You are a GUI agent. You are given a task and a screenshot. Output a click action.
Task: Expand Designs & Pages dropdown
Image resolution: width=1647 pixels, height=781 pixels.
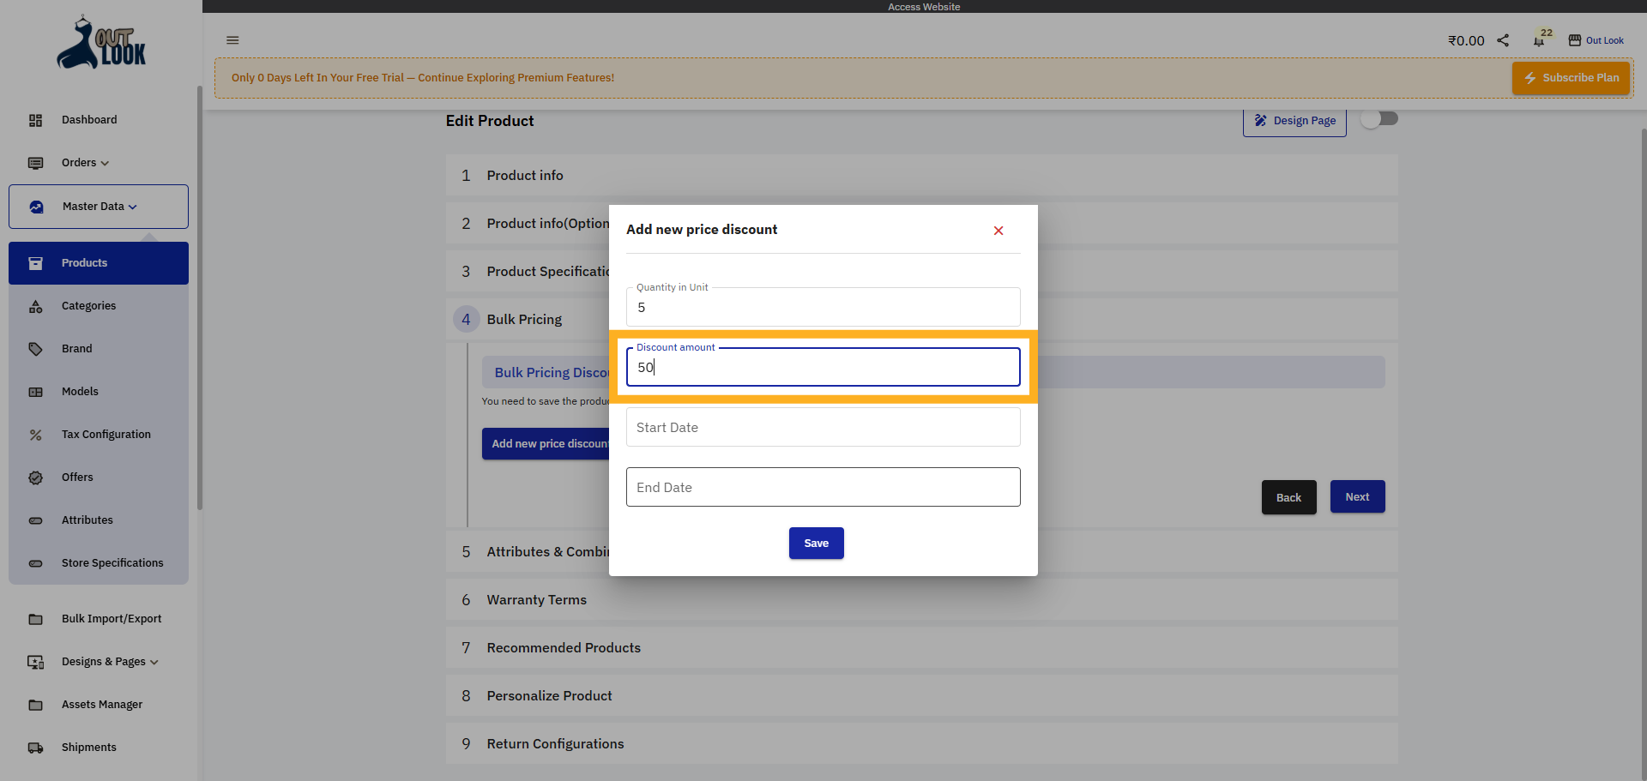click(x=109, y=661)
